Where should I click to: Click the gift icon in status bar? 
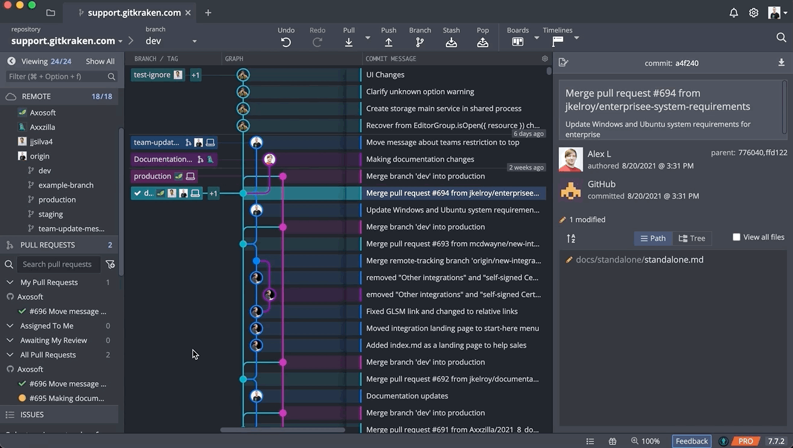613,441
